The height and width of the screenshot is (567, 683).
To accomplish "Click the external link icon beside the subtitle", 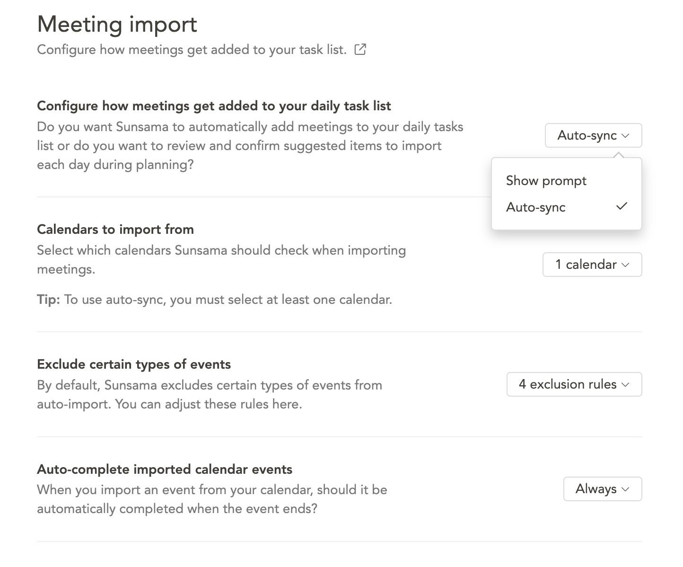I will pyautogui.click(x=360, y=49).
